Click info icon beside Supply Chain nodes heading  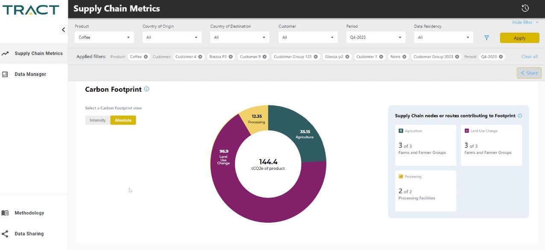pos(520,116)
